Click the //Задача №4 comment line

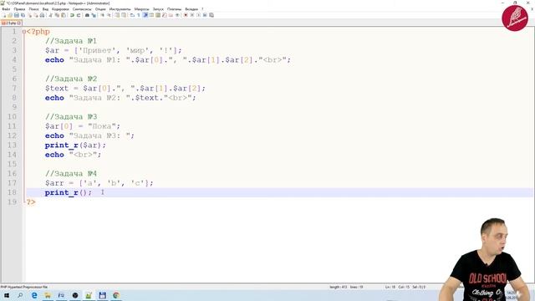coord(71,174)
